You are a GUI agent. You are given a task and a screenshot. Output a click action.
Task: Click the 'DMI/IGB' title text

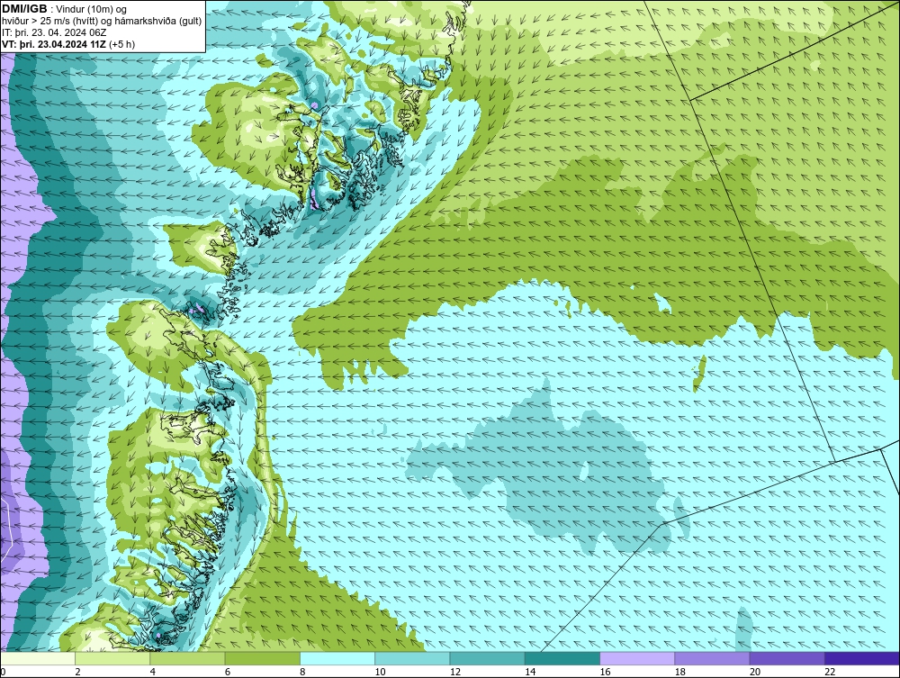click(24, 9)
